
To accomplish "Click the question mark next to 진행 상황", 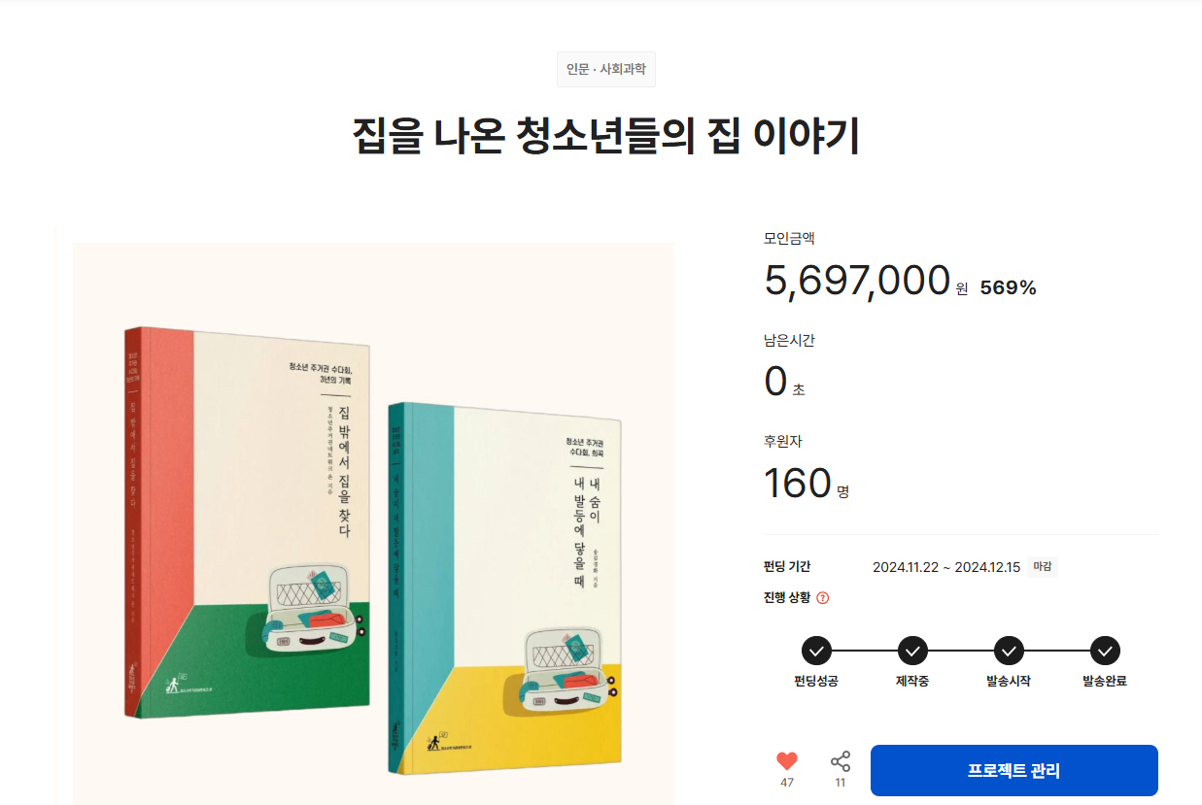I will (823, 598).
